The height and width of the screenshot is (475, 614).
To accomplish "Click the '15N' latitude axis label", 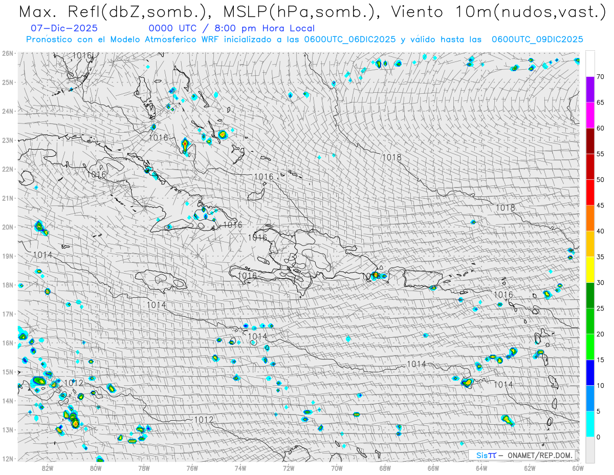I will tap(8, 372).
